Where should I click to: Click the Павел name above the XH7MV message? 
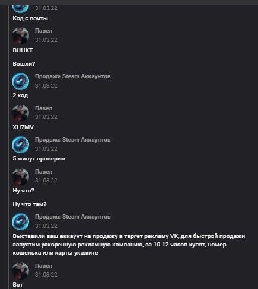point(44,108)
